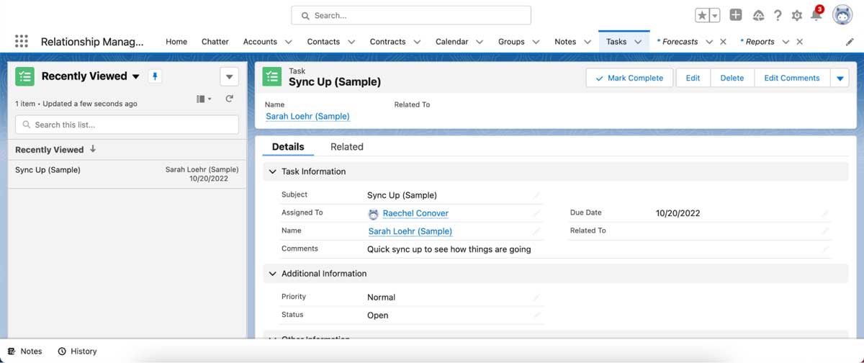Image resolution: width=864 pixels, height=363 pixels.
Task: Open Setup gear icon
Action: 797,16
